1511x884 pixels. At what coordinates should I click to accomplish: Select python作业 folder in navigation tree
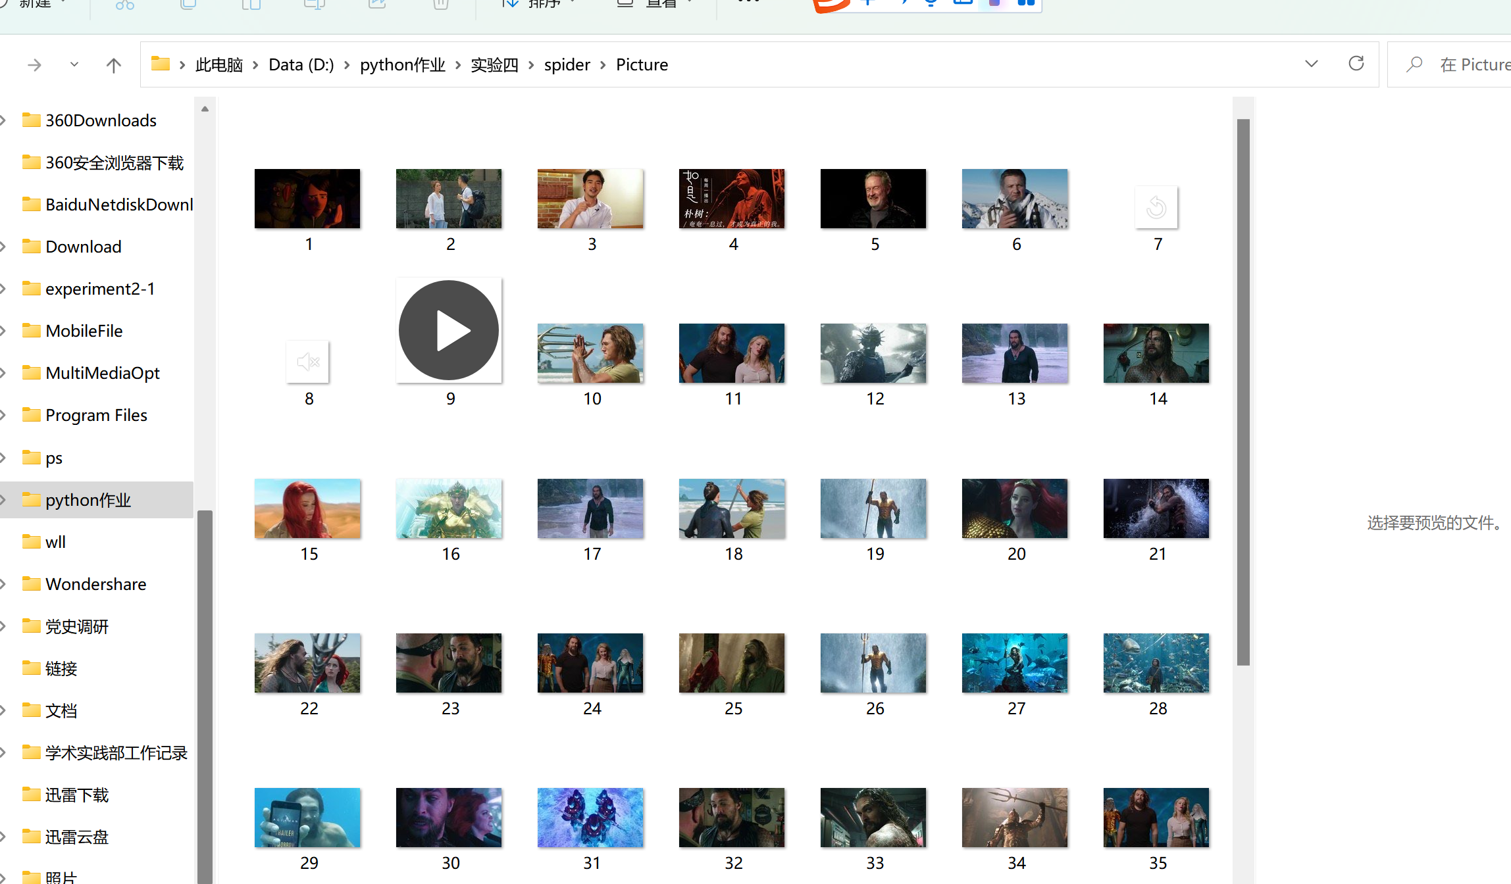click(97, 500)
